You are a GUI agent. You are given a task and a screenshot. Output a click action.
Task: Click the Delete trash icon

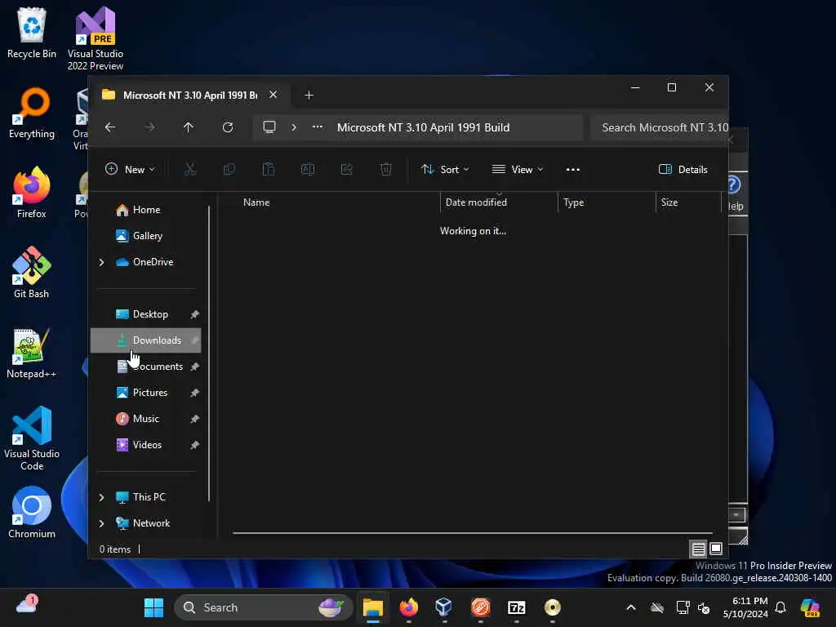[386, 170]
